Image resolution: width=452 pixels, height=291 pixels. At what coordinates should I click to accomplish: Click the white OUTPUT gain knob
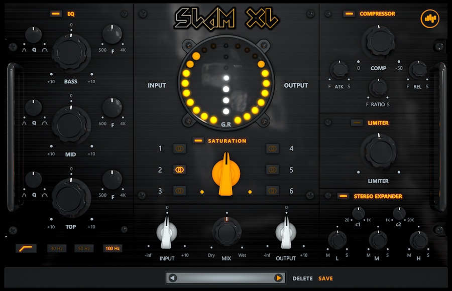(286, 232)
